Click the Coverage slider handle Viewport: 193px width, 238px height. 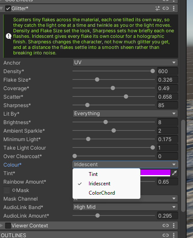coord(113,88)
